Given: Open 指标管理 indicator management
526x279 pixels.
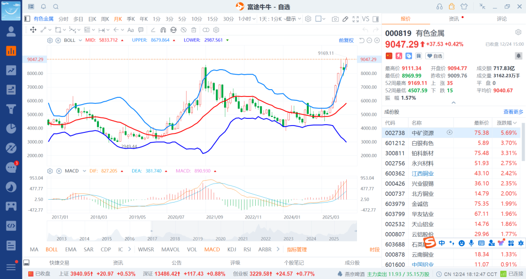Looking at the screenshot, I should pos(297,249).
